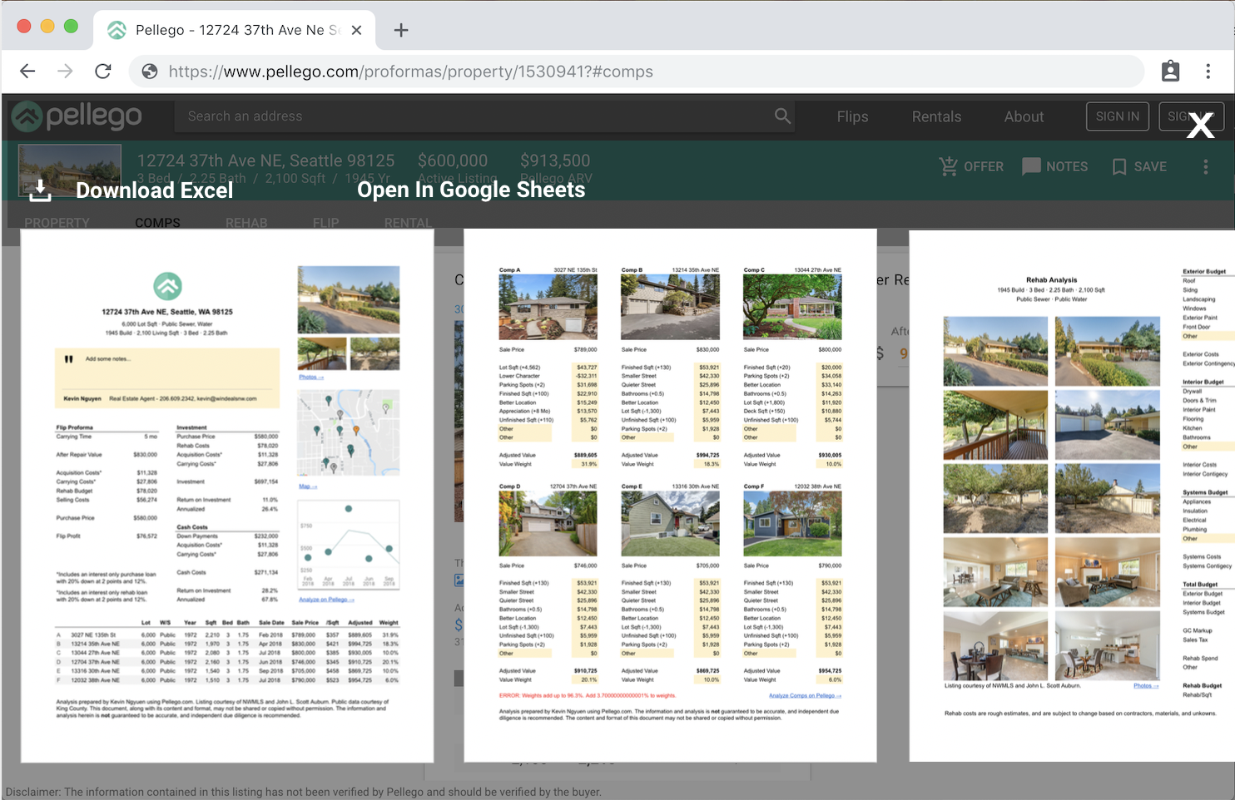Click the Offer cart icon
1235x800 pixels.
(948, 166)
